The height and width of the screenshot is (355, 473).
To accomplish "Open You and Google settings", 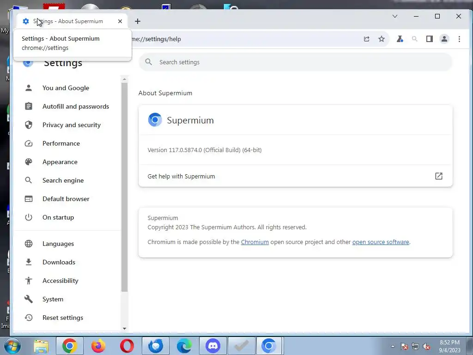I will (x=66, y=88).
